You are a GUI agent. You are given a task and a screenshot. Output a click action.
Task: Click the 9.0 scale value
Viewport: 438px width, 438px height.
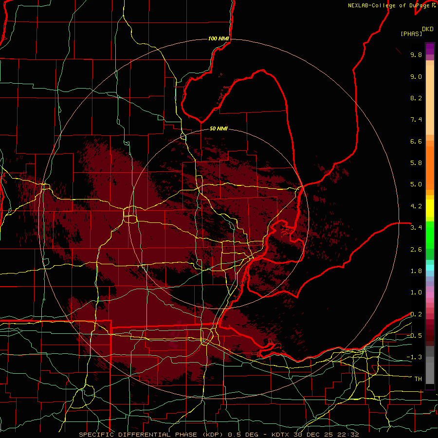point(416,76)
